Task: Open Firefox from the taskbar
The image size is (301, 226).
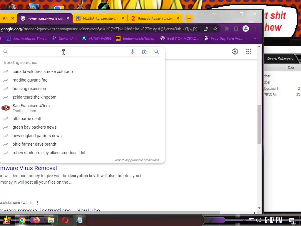Action: pyautogui.click(x=36, y=220)
